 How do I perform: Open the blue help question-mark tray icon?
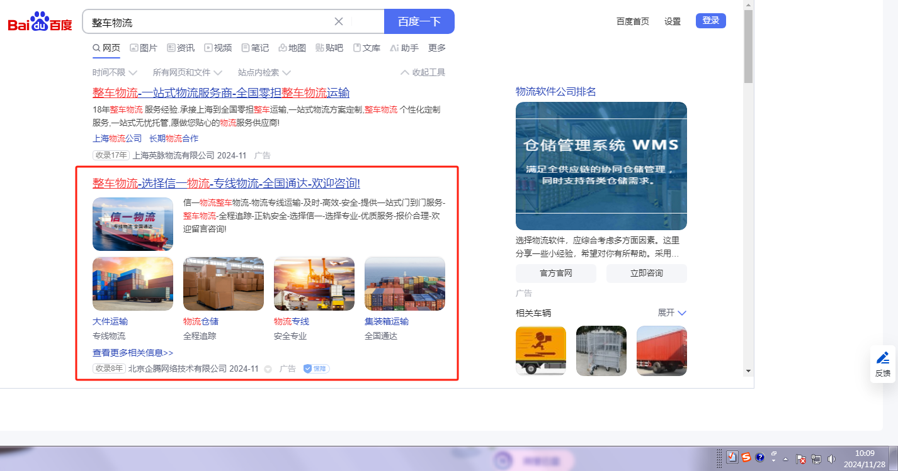(x=760, y=458)
